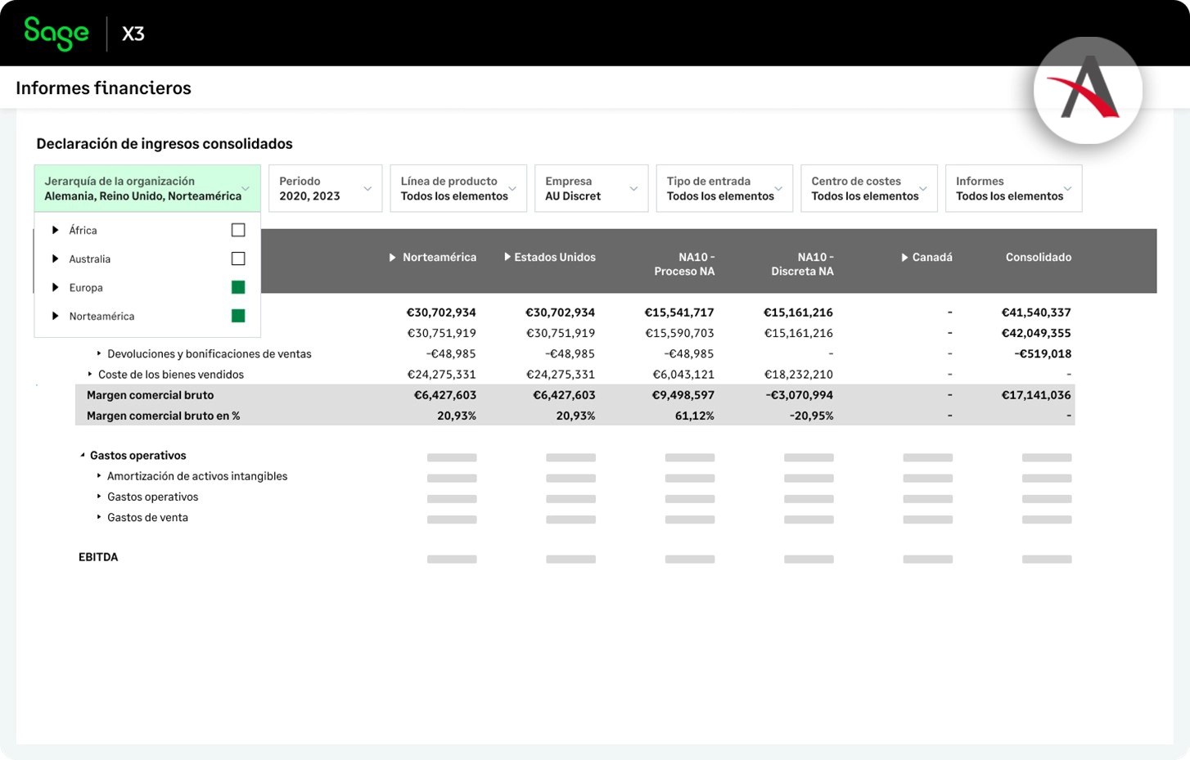Enable the Australia checkbox

coord(238,259)
